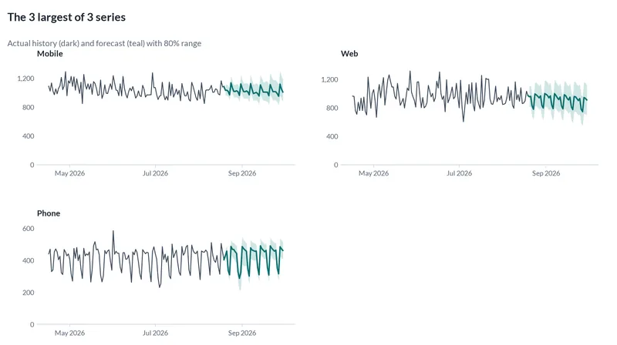Click the 1,200 y-axis label on Web chart
Viewport: 617px width, 345px height.
[330, 80]
